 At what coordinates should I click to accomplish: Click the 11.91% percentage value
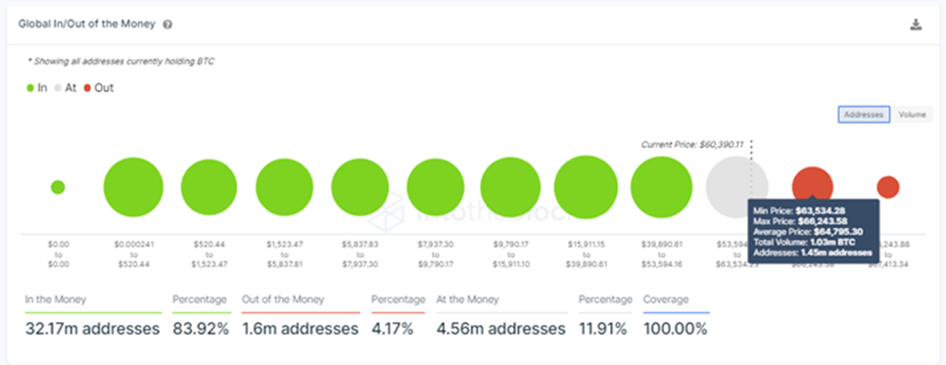point(602,329)
